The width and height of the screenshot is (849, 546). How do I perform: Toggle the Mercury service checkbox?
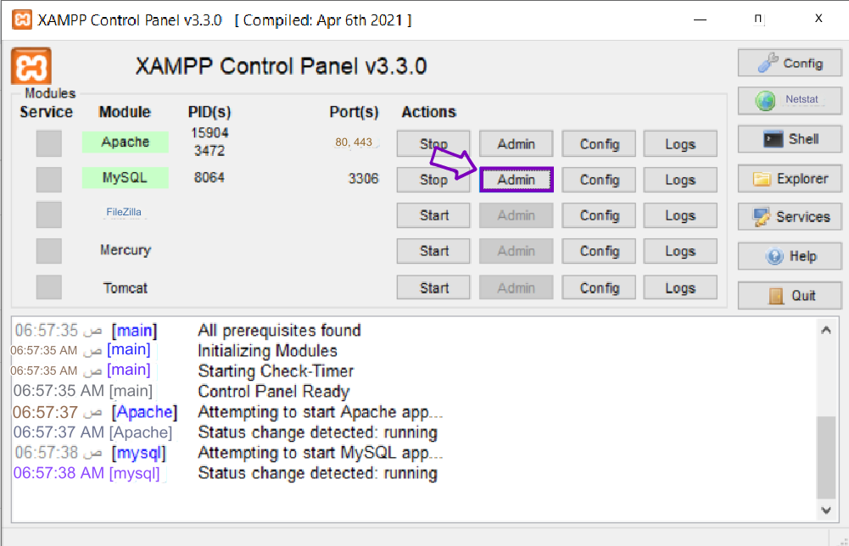pos(48,251)
